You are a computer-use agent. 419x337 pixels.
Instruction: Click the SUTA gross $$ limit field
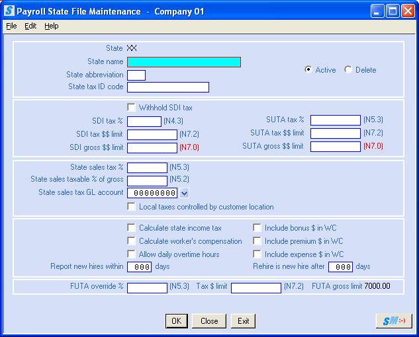[336, 147]
